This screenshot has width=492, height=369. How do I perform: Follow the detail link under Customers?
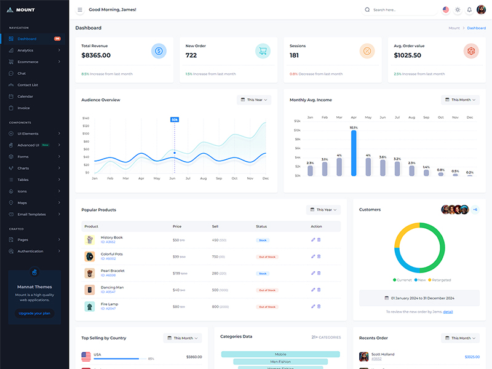point(448,312)
